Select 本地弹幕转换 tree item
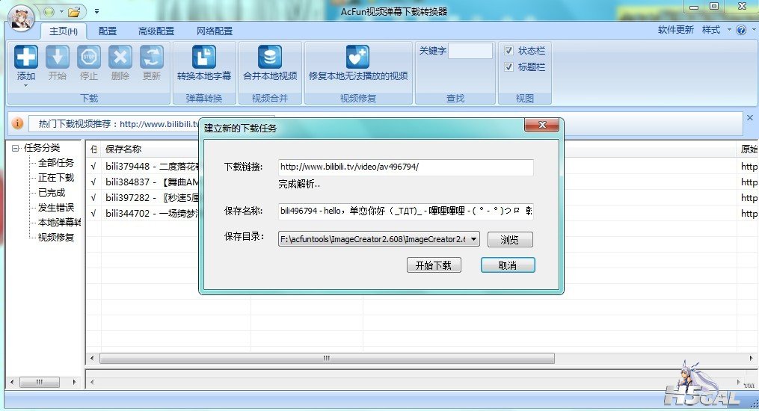The image size is (759, 411). [59, 223]
